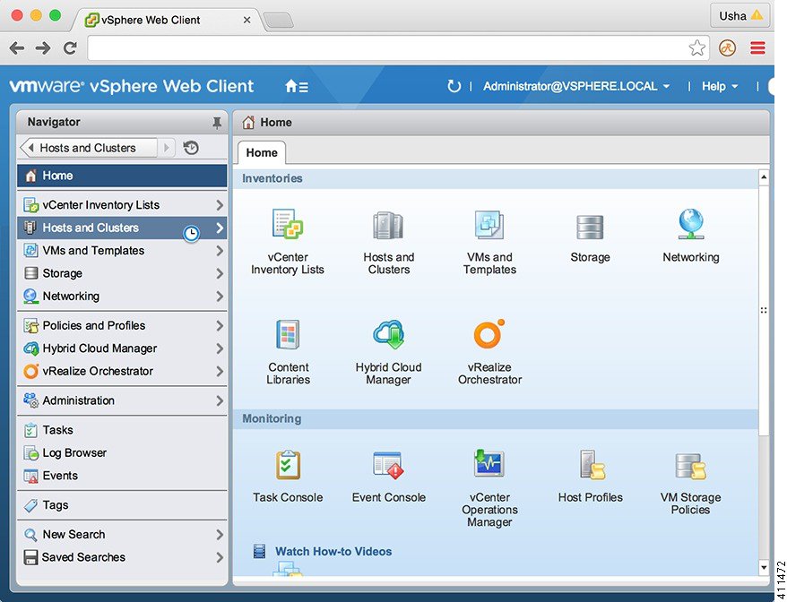Select Events in the Navigator

coord(122,476)
